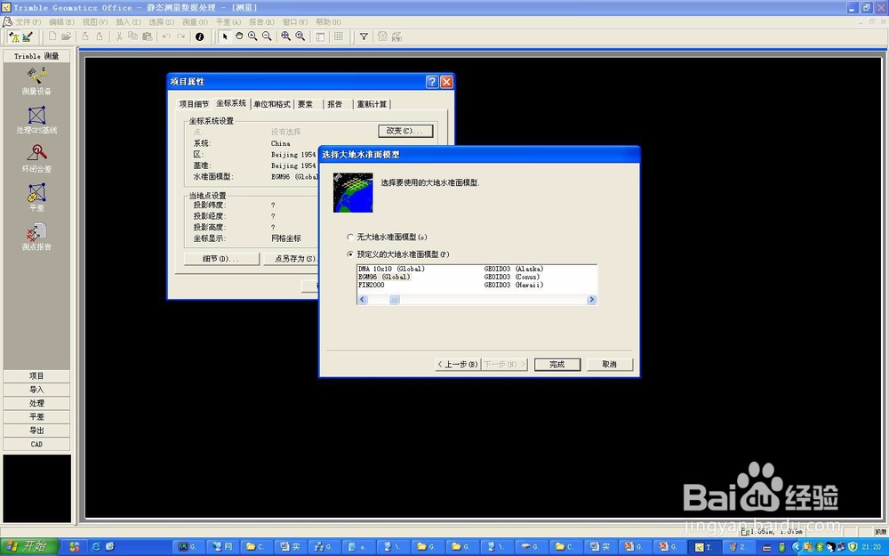Click the 取消 cancel button
889x556 pixels.
point(610,364)
